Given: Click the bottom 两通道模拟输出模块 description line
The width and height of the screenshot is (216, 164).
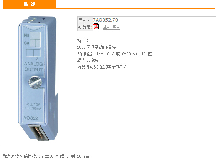Looking at the screenshot, I should (46, 156).
